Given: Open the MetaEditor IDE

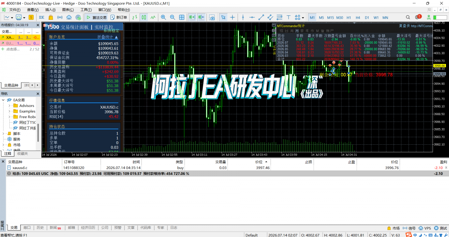Looking at the screenshot, I should (42, 17).
